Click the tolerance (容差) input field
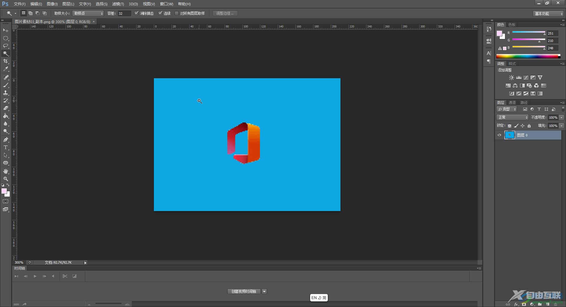The height and width of the screenshot is (307, 566). (124, 13)
